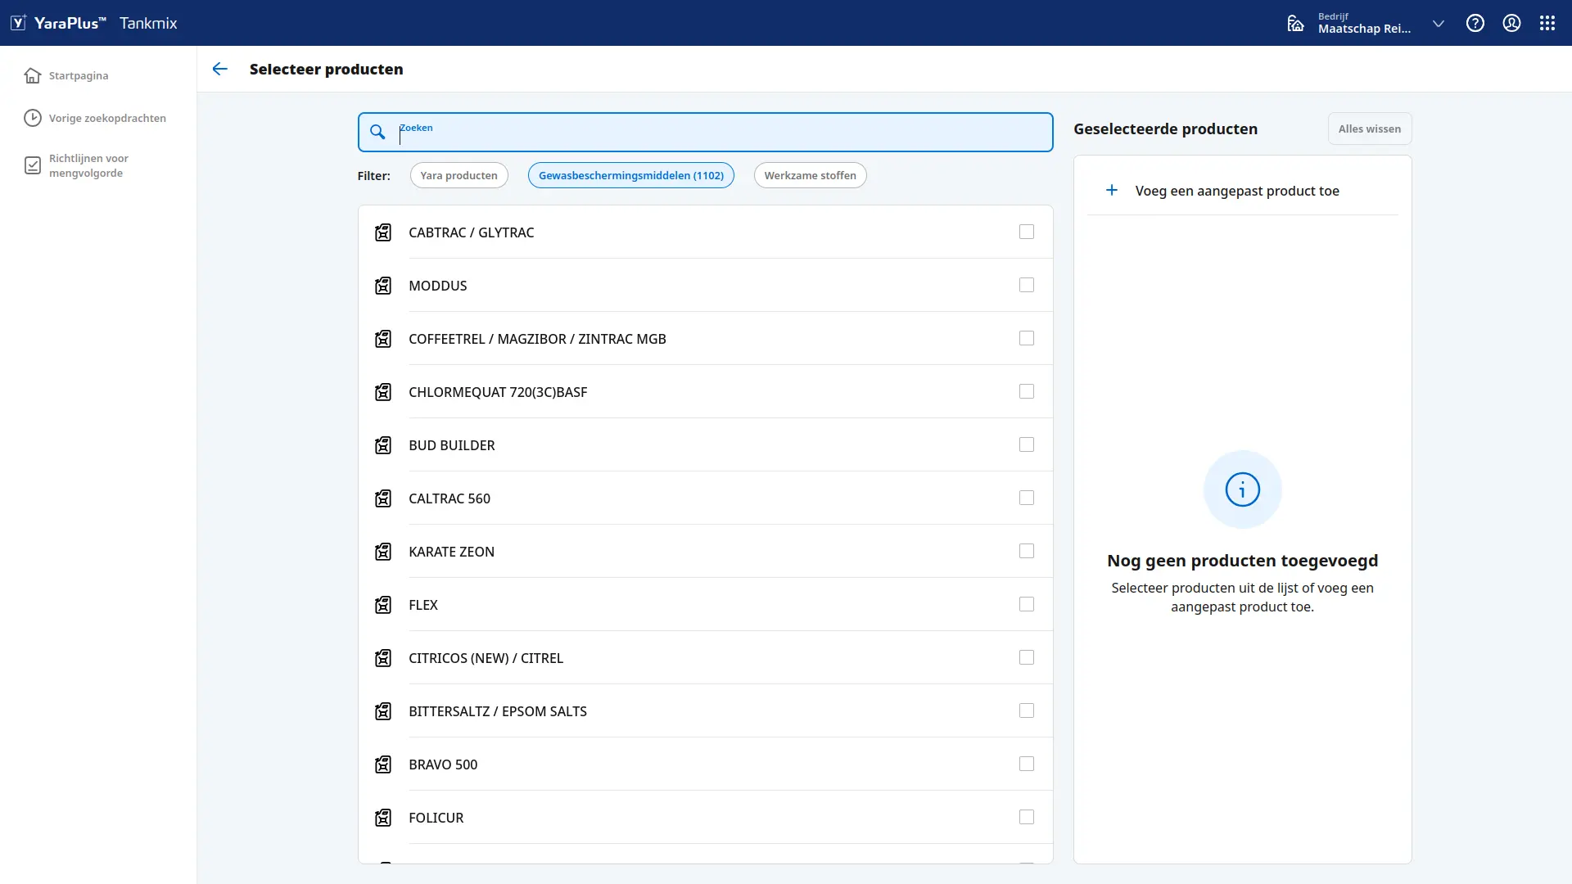The image size is (1572, 884).
Task: Open the help question mark icon
Action: 1475,23
